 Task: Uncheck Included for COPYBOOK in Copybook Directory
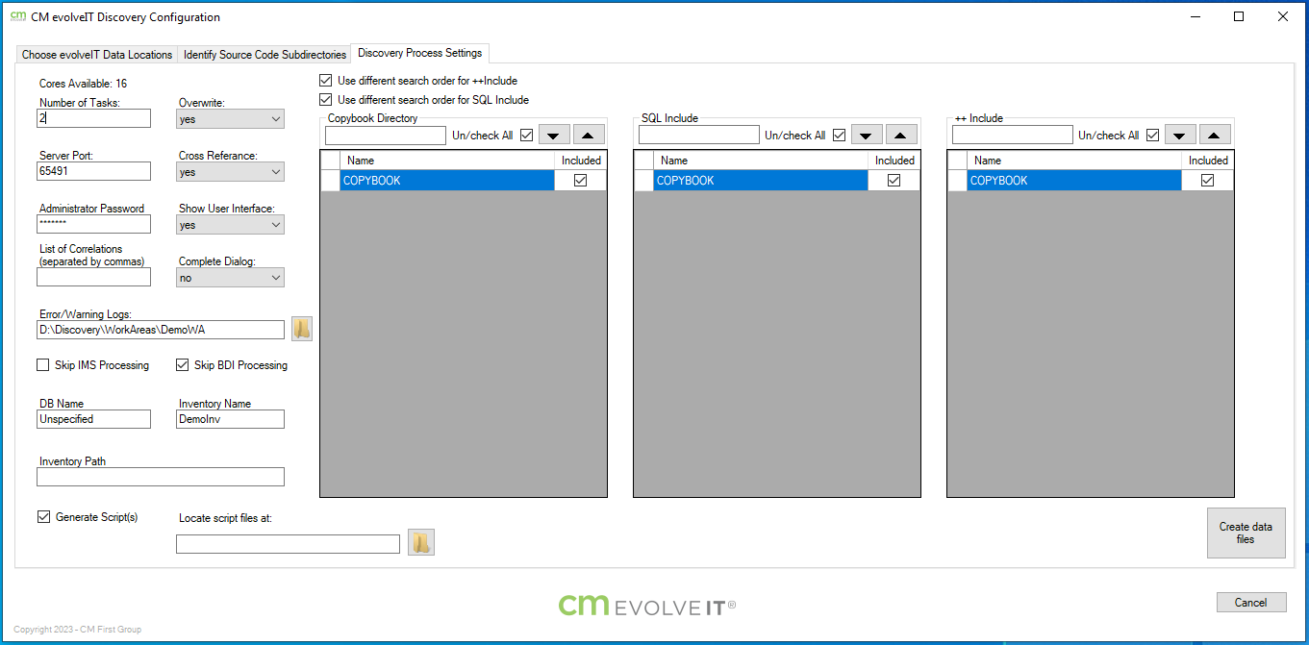pyautogui.click(x=581, y=181)
